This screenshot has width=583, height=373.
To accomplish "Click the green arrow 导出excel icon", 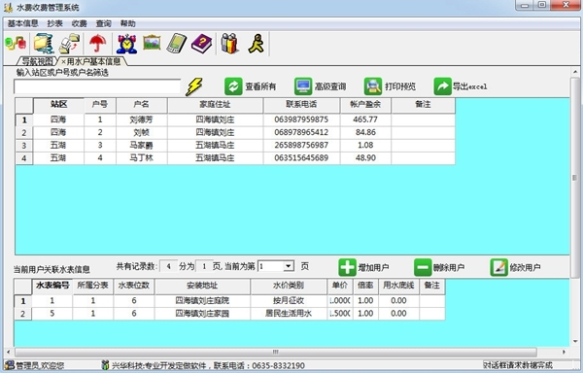I will point(442,86).
